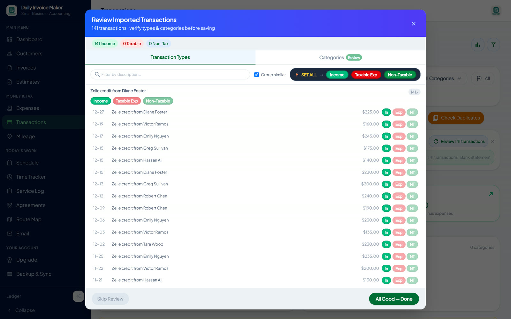Open Expenses in sidebar
Image resolution: width=511 pixels, height=319 pixels.
[x=27, y=108]
